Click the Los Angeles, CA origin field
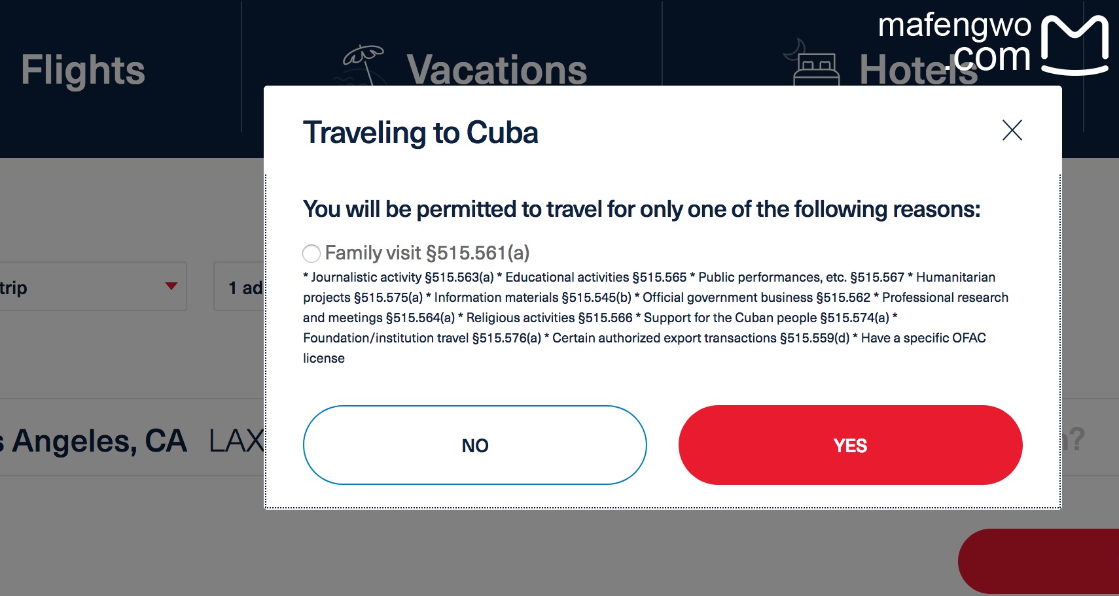 pyautogui.click(x=98, y=441)
